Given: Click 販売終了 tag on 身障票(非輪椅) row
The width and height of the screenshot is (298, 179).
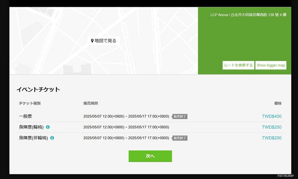Looking at the screenshot, I should click(x=179, y=138).
